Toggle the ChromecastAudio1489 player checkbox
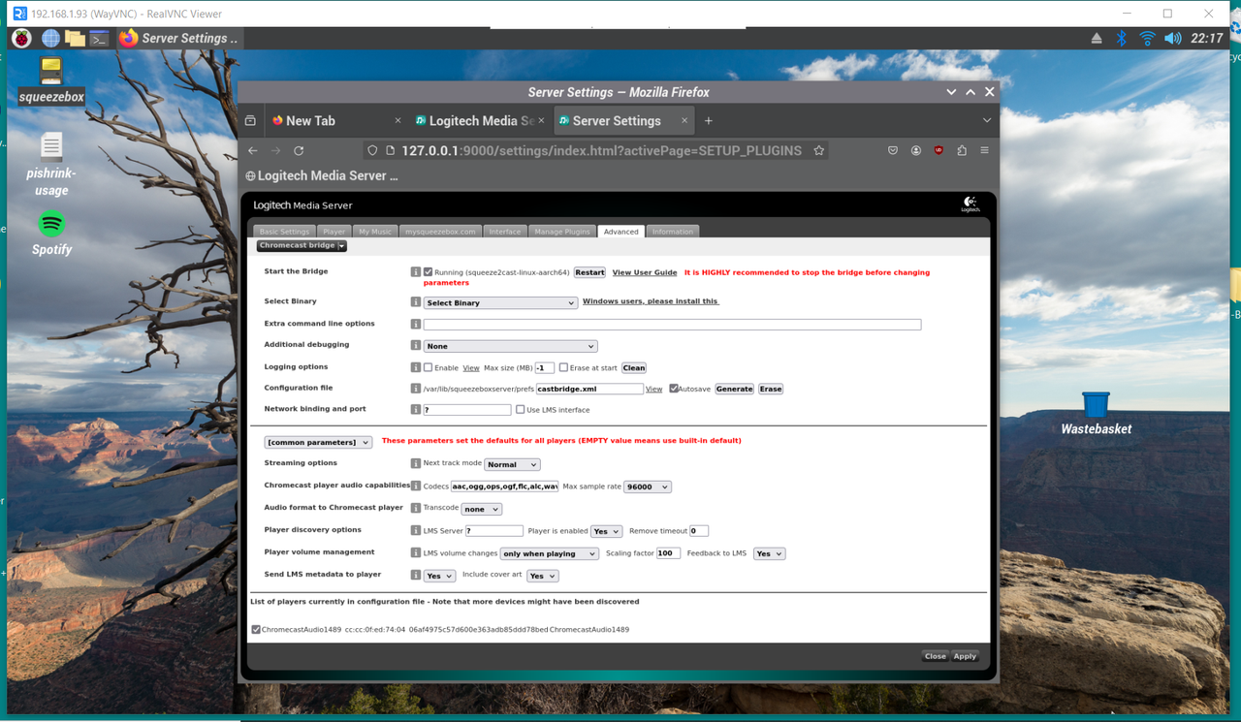This screenshot has width=1241, height=722. point(256,630)
